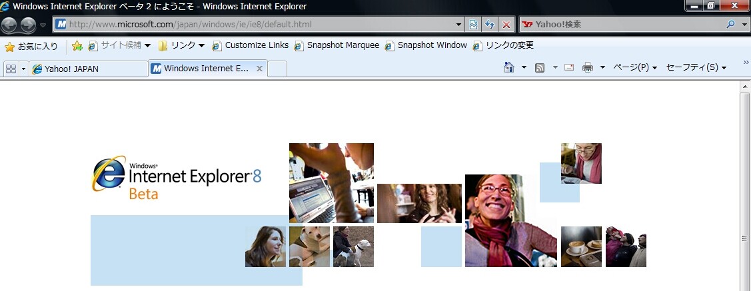Click the brown-haired woman portrait photo
This screenshot has width=751, height=291.
pos(265,246)
